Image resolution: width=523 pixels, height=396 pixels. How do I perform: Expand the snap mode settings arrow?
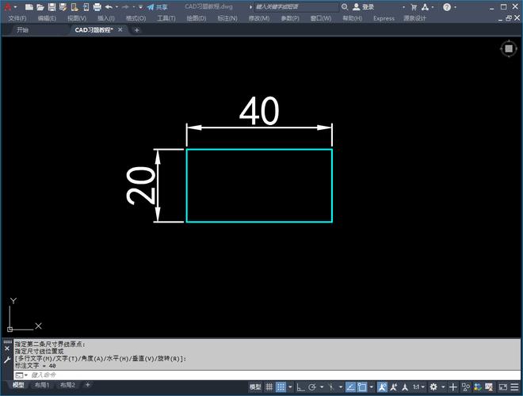[x=290, y=387]
